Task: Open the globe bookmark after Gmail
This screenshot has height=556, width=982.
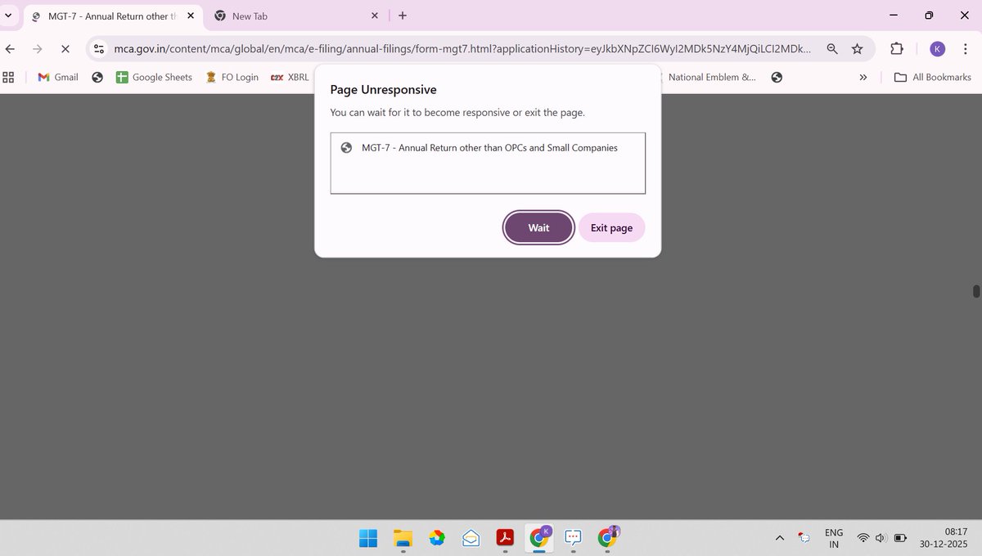Action: [x=97, y=77]
